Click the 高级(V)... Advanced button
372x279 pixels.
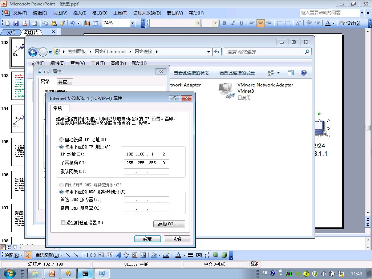point(169,224)
